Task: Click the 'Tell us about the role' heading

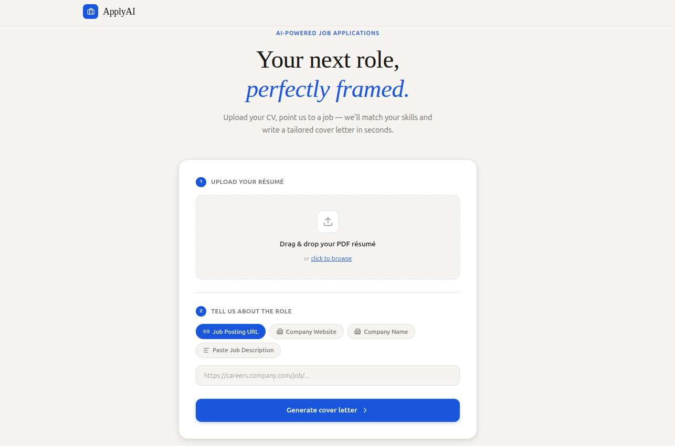Action: (251, 311)
